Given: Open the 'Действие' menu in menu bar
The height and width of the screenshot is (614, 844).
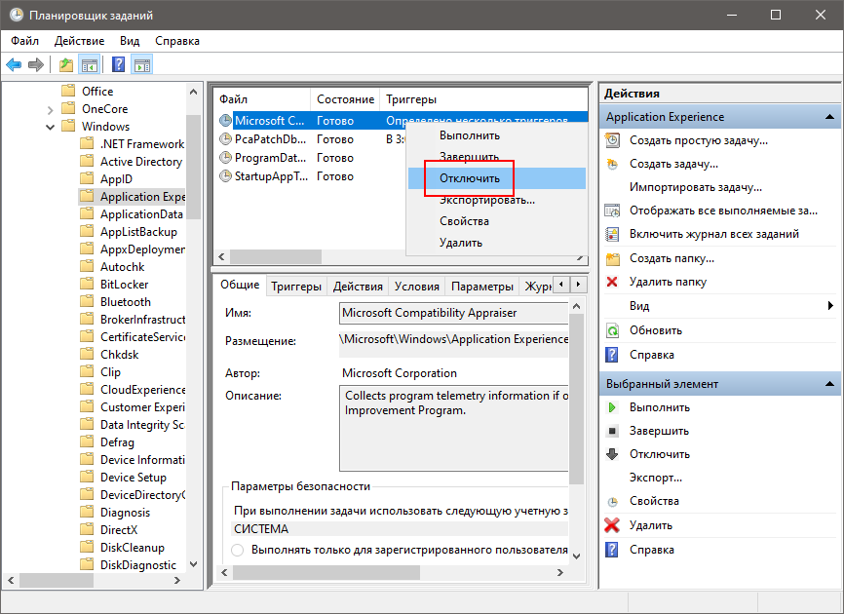Looking at the screenshot, I should [x=79, y=41].
